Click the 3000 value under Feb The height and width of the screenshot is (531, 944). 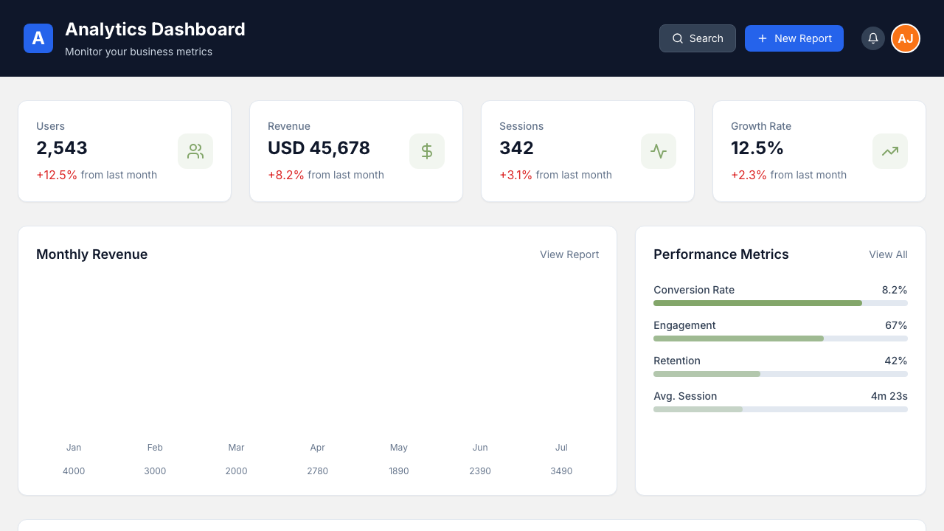tap(155, 471)
